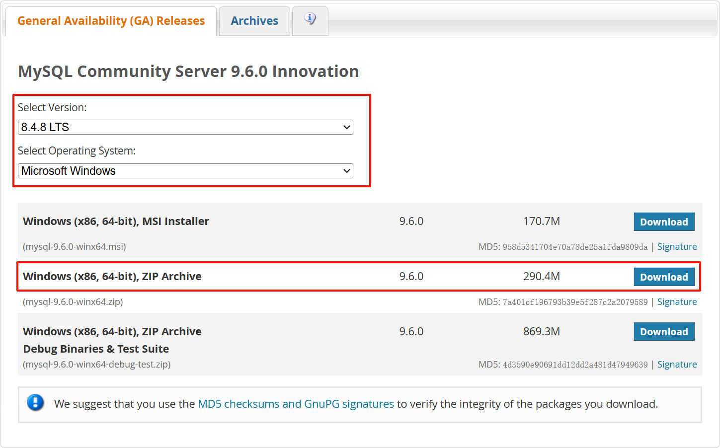Follow the MD5 checksums and GnuPG signatures link
Image resolution: width=720 pixels, height=448 pixels.
[296, 404]
